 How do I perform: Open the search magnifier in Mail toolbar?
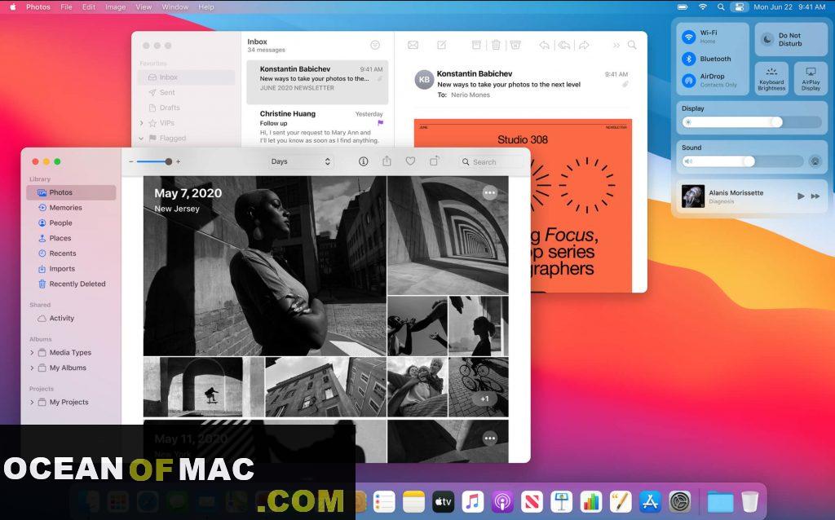[x=632, y=46]
